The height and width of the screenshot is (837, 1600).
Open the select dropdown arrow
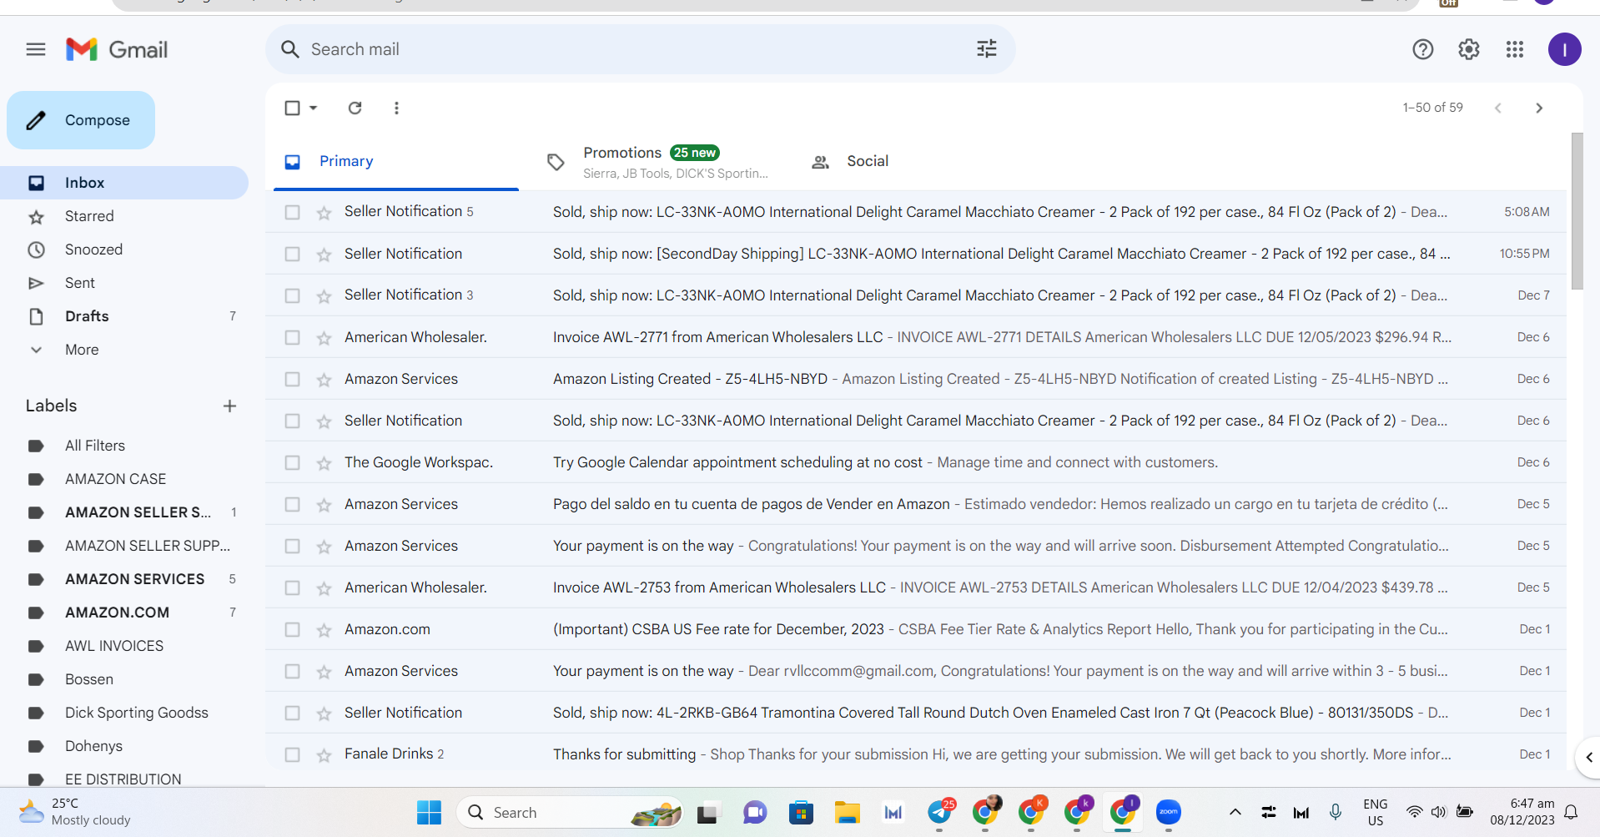[x=314, y=108]
